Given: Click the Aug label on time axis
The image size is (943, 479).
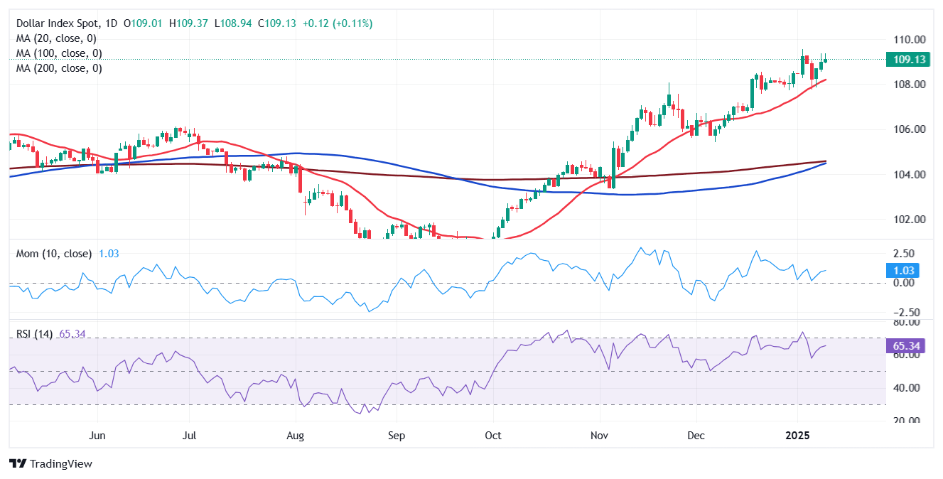Looking at the screenshot, I should tap(296, 435).
